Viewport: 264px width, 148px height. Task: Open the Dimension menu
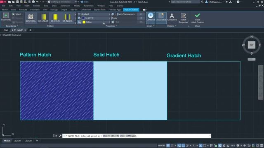click(65, 6)
